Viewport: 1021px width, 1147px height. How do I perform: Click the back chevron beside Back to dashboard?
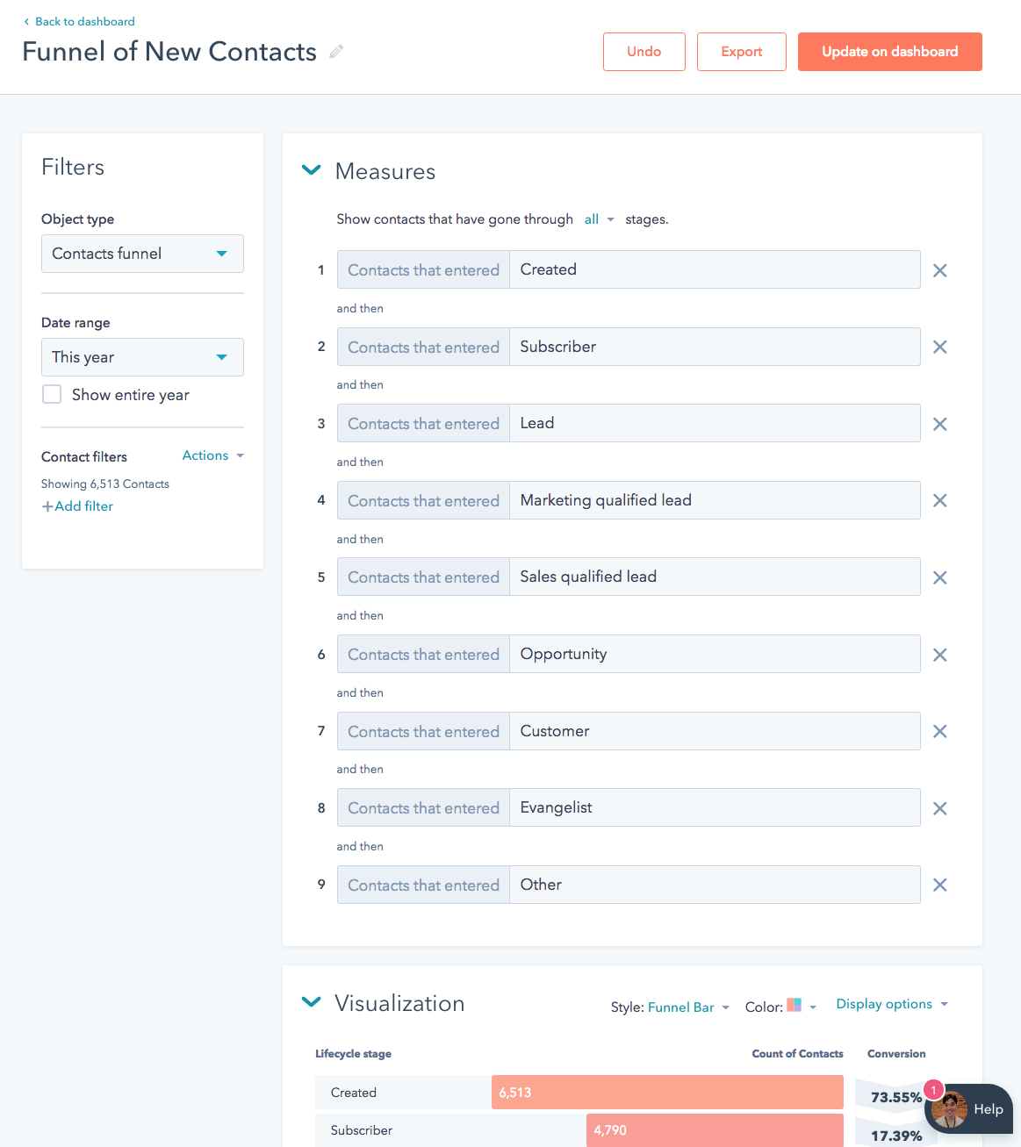click(25, 21)
